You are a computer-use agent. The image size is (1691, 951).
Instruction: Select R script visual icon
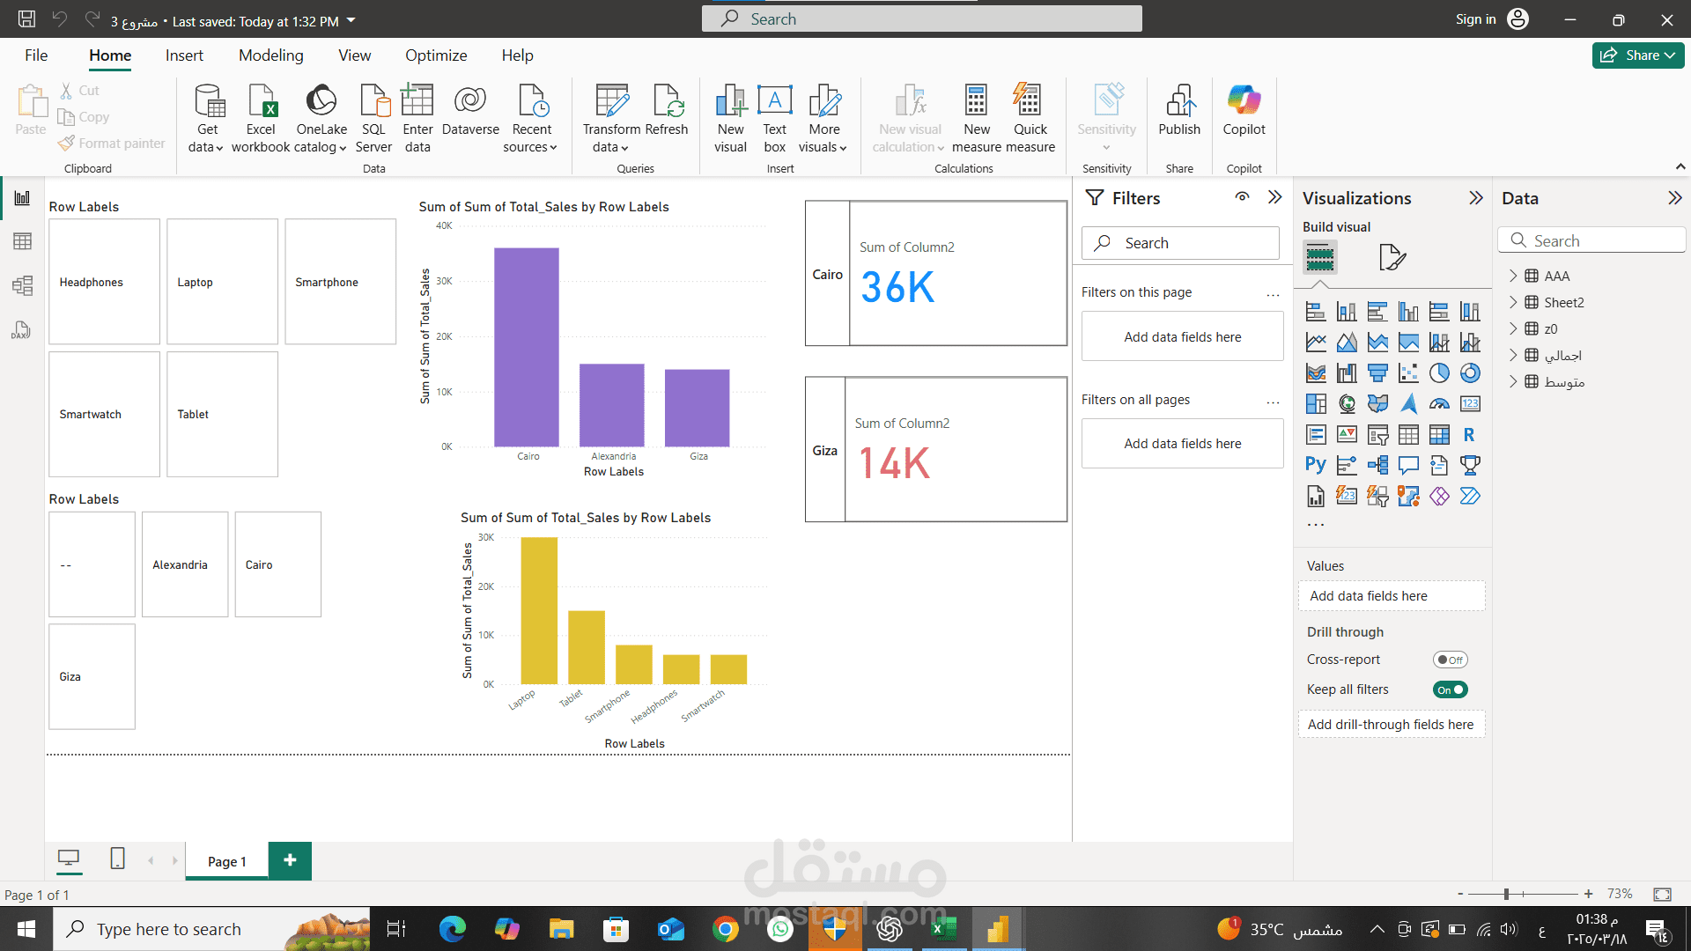[x=1470, y=435]
